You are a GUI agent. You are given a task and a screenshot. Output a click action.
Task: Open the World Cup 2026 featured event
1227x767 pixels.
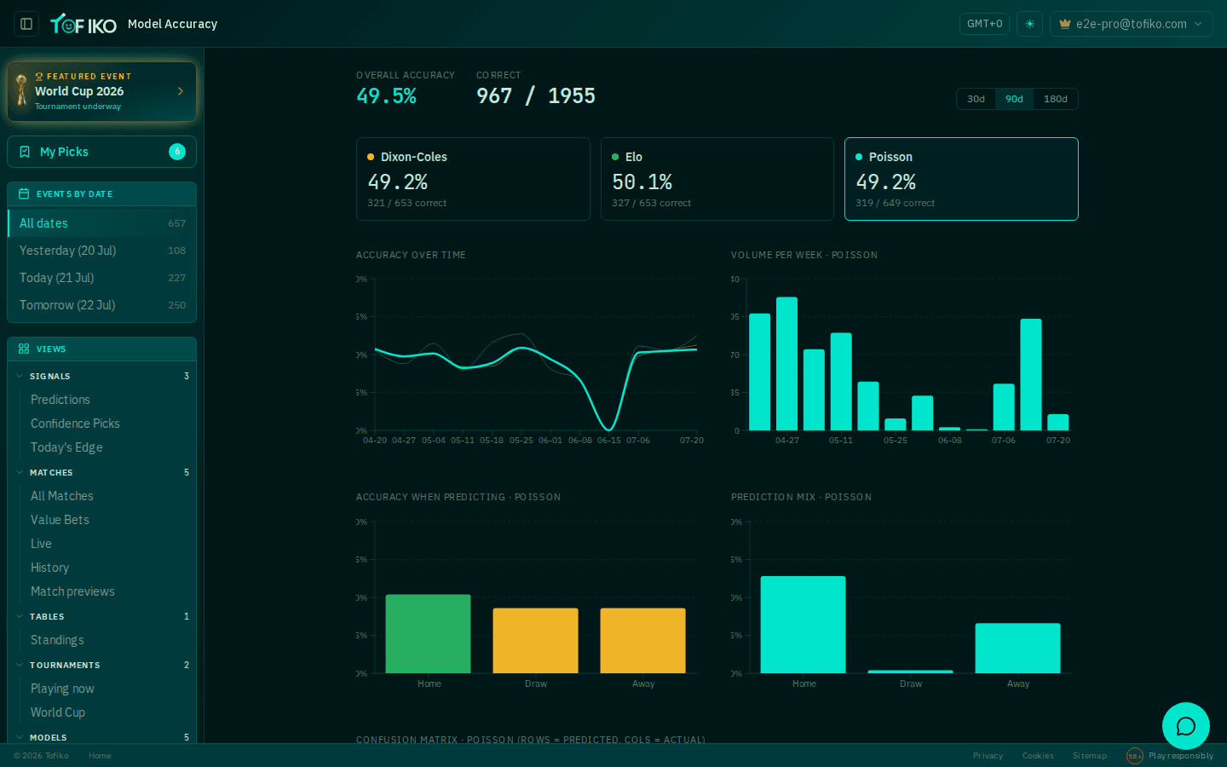tap(101, 91)
